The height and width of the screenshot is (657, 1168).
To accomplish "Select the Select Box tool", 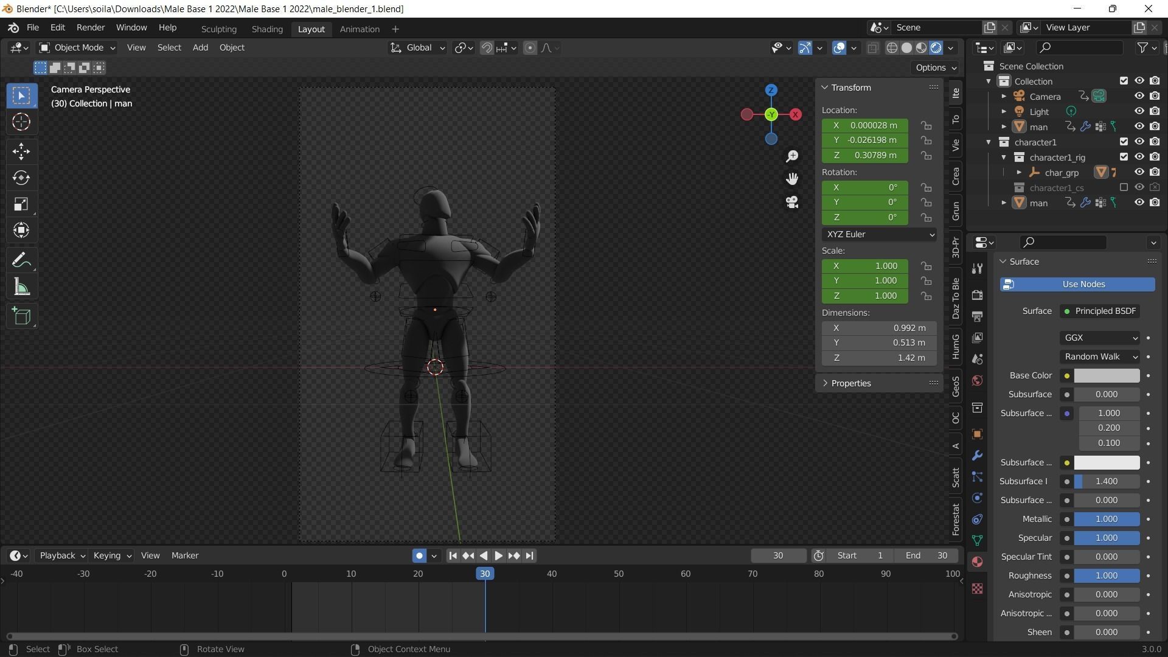I will (x=21, y=96).
